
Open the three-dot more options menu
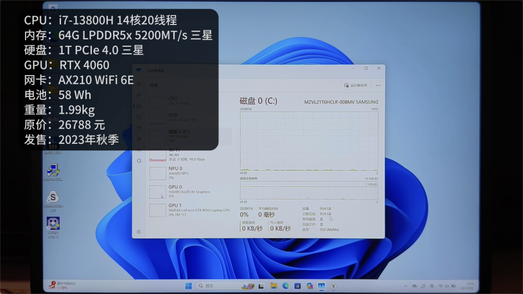coord(378,85)
